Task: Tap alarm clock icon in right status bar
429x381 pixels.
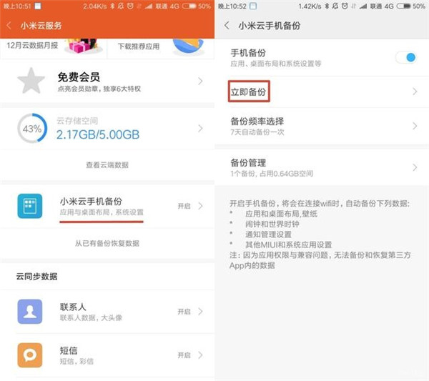Action: tap(345, 6)
